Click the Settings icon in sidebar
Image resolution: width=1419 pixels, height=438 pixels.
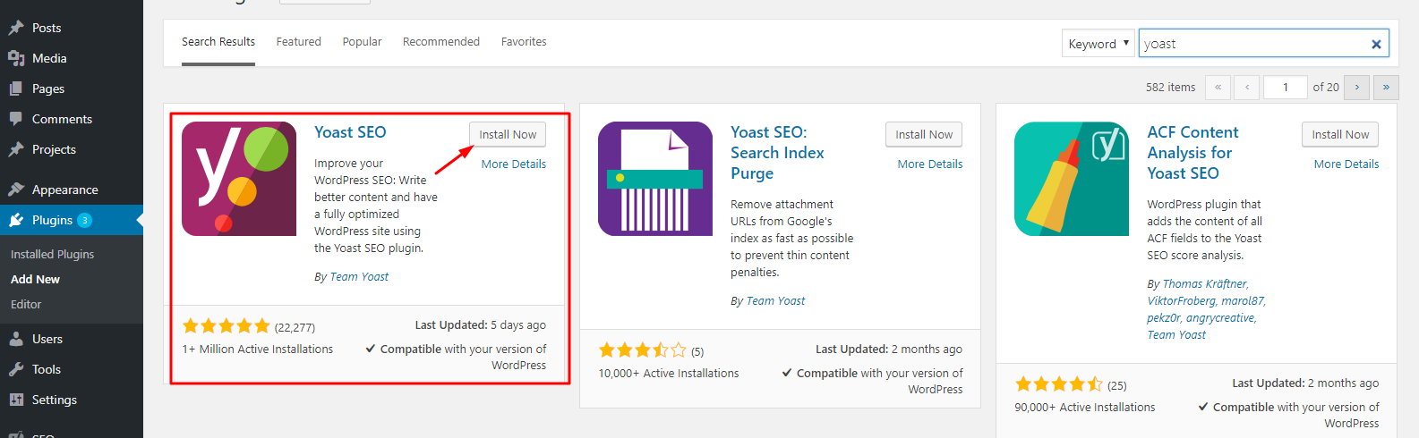point(16,400)
